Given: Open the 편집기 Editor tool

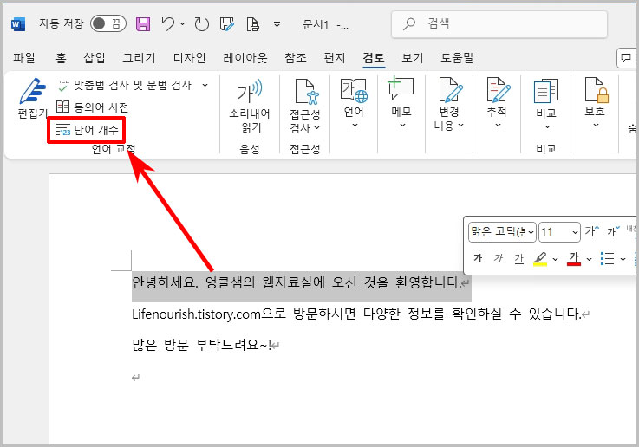Looking at the screenshot, I should tap(33, 99).
